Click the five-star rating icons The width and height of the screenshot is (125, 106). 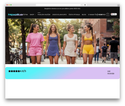pyautogui.click(x=14, y=71)
